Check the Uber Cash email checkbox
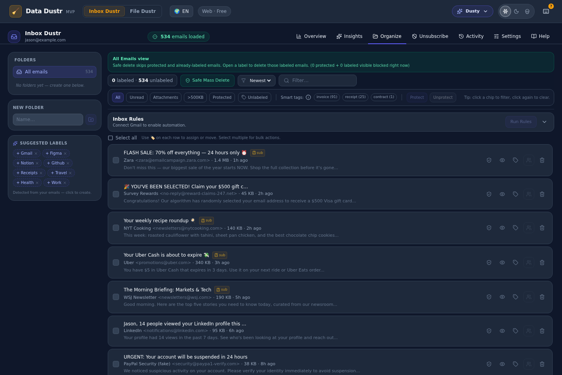 click(x=116, y=262)
